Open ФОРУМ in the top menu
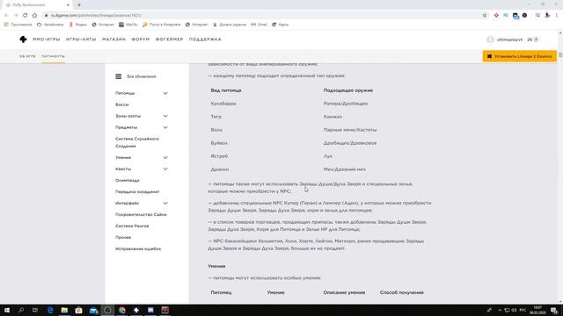Image resolution: width=563 pixels, height=316 pixels. click(141, 39)
